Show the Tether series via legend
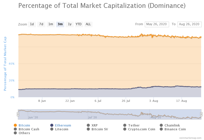204x140 pixels. pos(131,125)
